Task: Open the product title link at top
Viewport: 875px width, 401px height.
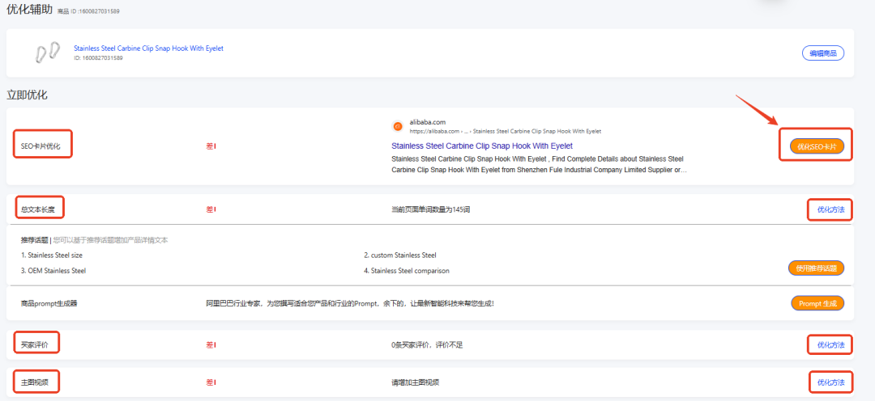Action: click(x=148, y=49)
